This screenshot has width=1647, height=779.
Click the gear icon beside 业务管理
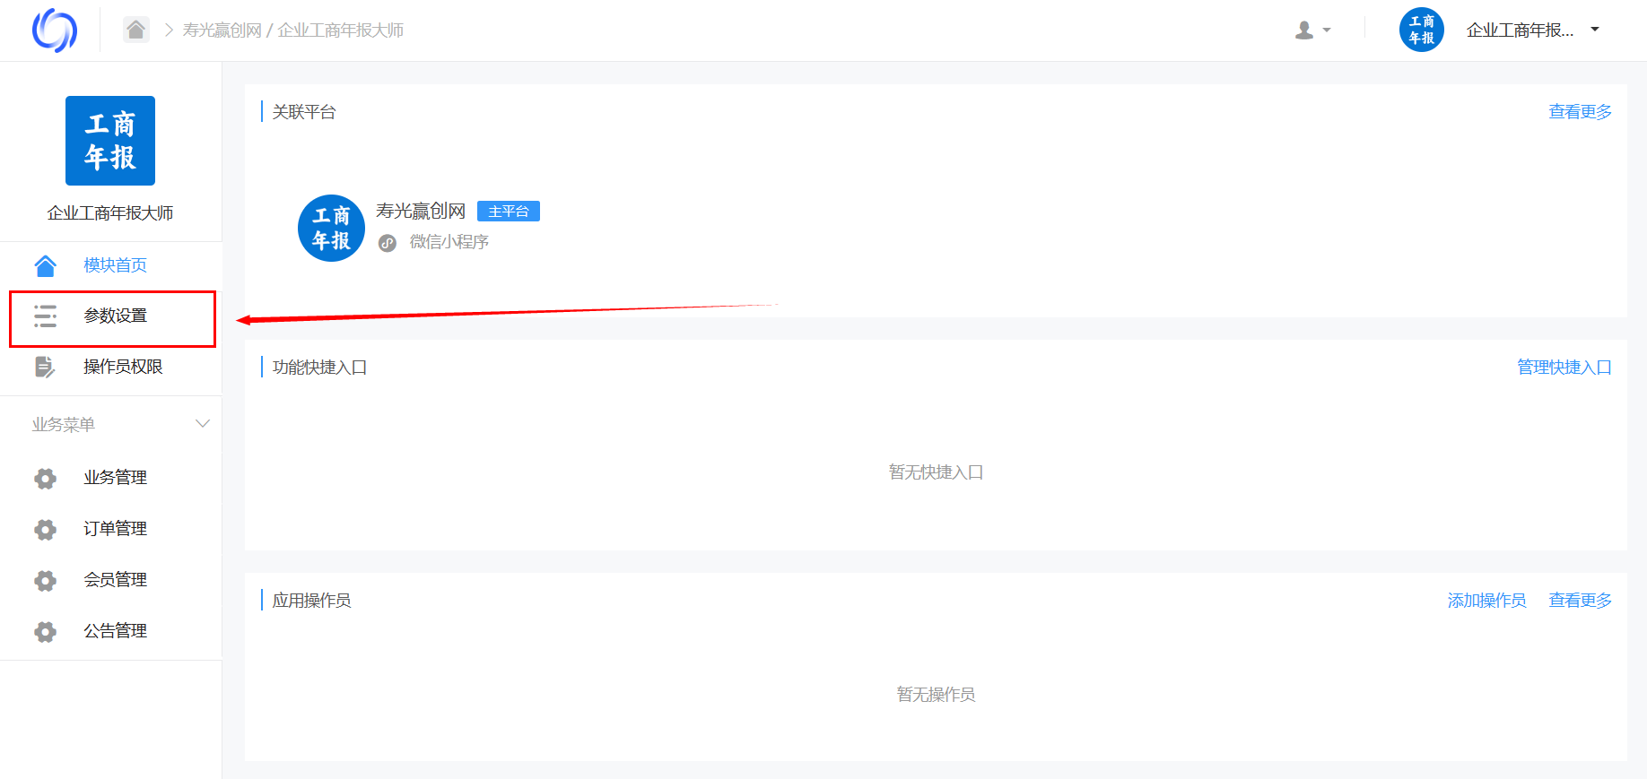[x=45, y=478]
